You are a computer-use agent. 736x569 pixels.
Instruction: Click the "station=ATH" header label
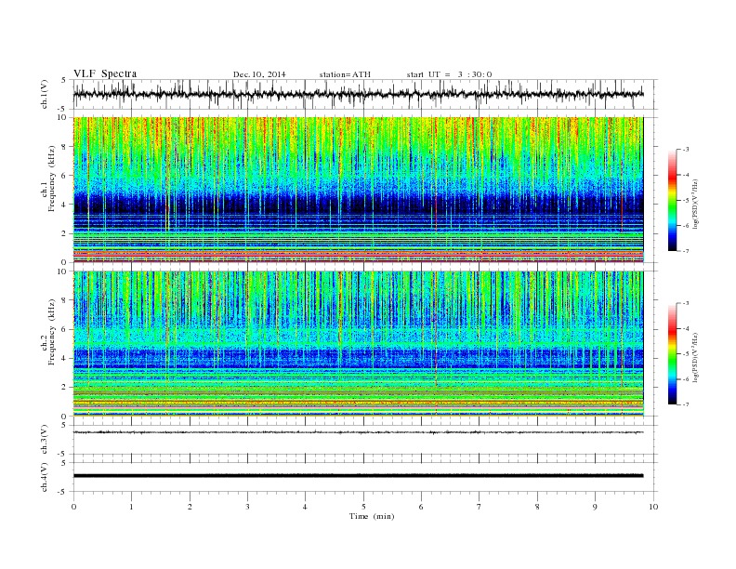345,74
